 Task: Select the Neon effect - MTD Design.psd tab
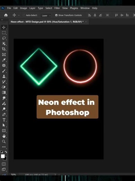[47, 22]
